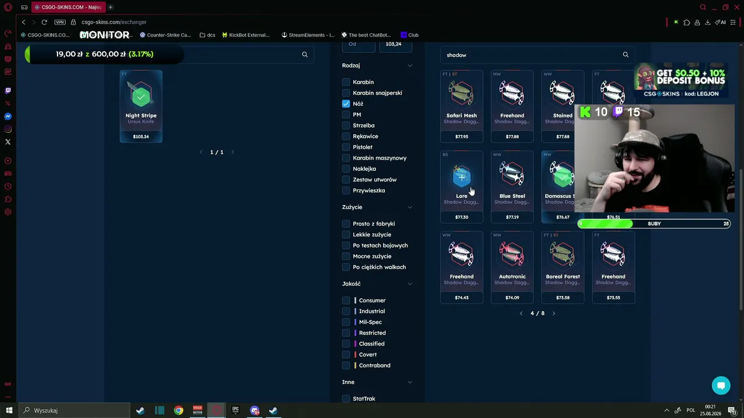
Task: Open Instagram in the Opera sidebar
Action: coord(8,129)
